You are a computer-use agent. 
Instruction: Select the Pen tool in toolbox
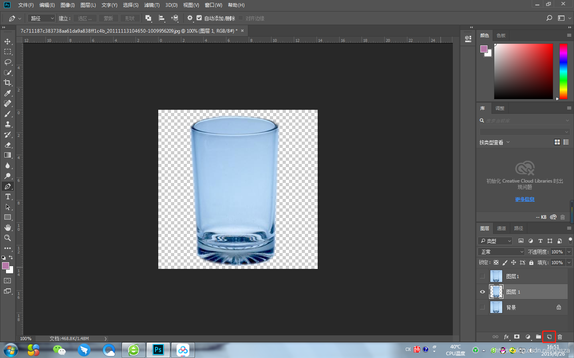[8, 186]
